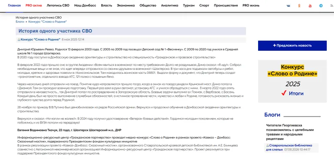Image resolution: width=334 pixels, height=159 pixels.
Task: Click author line Евгения Вадимовна Ткачук
Action: [x=69, y=130]
